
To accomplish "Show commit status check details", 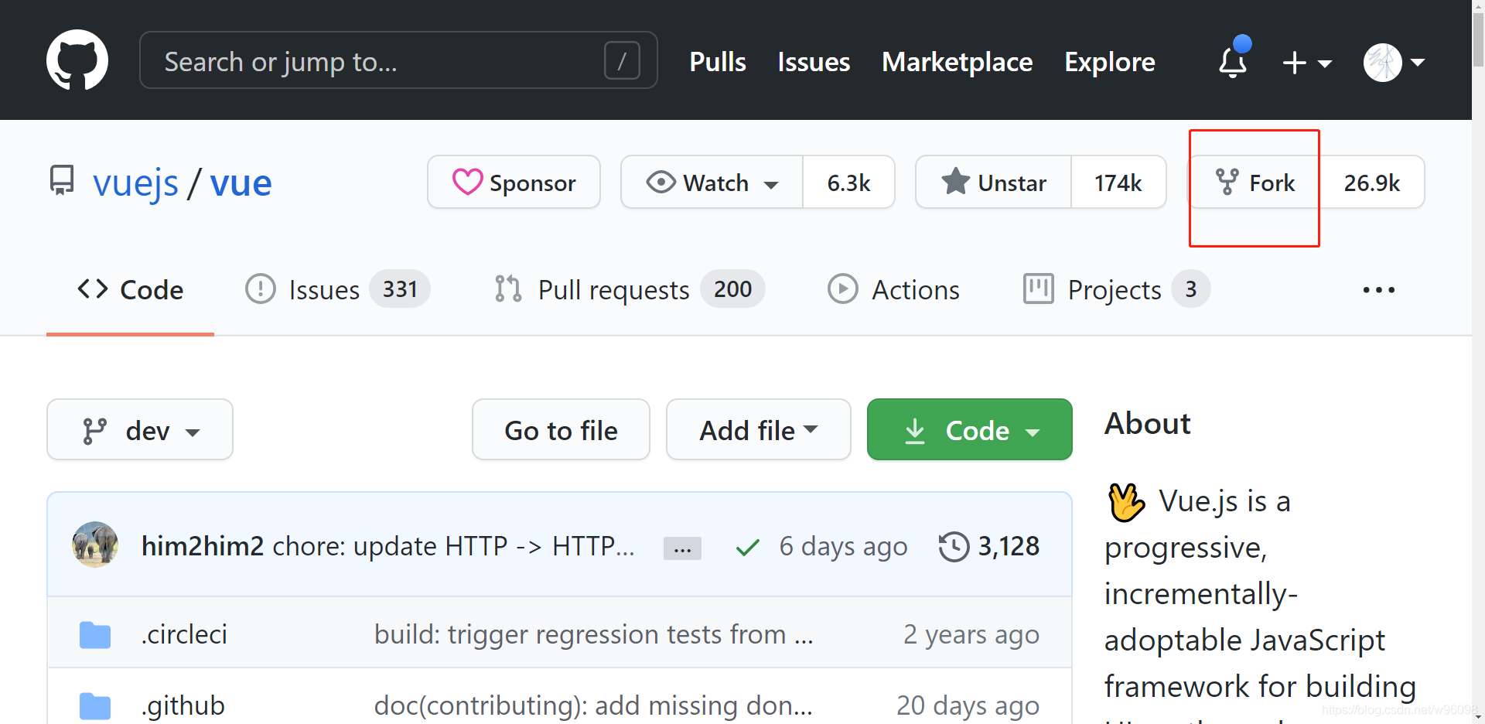I will [x=748, y=548].
